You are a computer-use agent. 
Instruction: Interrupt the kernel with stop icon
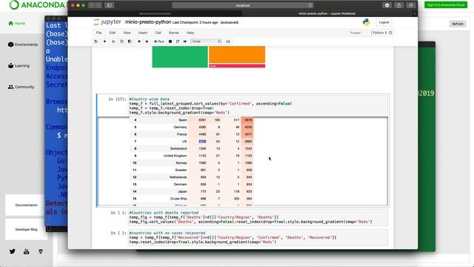(x=170, y=42)
